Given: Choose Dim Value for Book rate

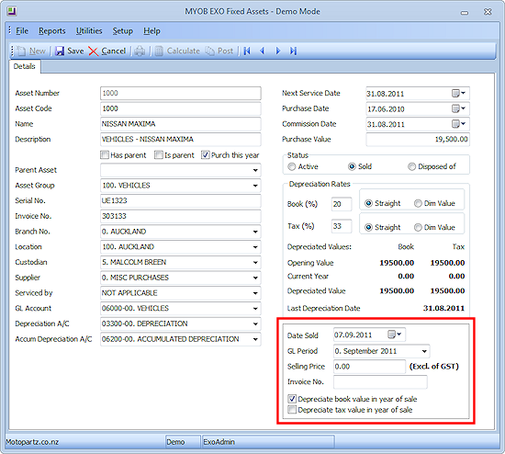Looking at the screenshot, I should tap(418, 203).
